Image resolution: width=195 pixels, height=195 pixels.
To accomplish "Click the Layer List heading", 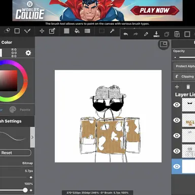I will click(x=185, y=94).
